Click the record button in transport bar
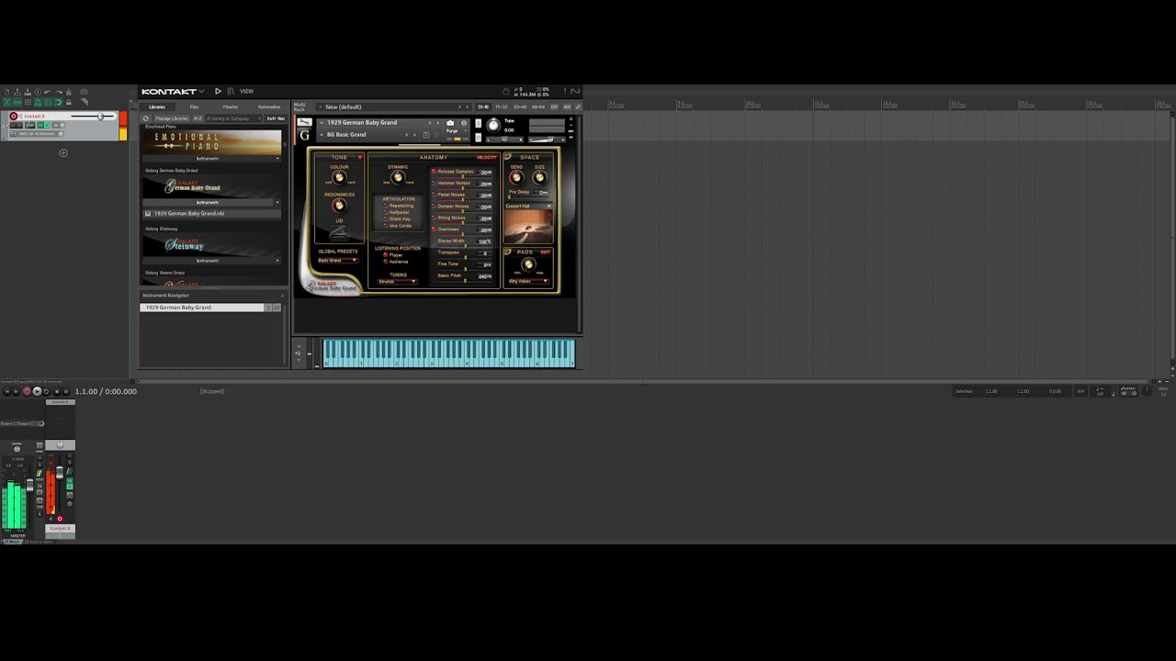 pyautogui.click(x=27, y=391)
